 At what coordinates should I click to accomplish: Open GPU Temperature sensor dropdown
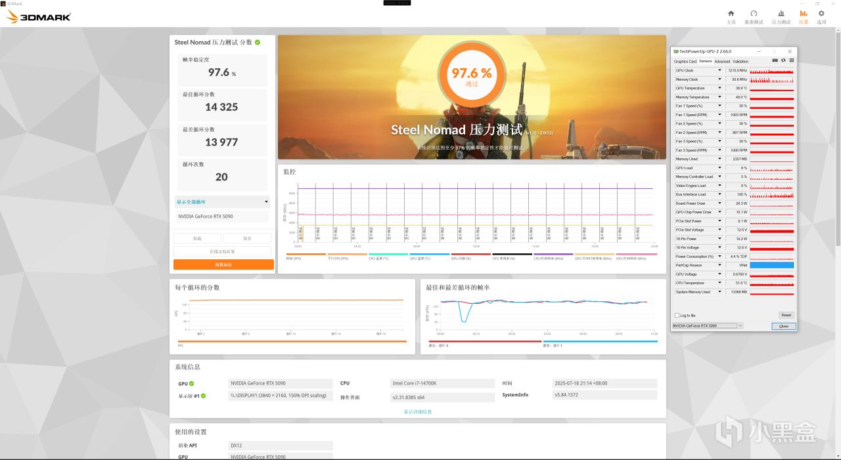click(719, 88)
